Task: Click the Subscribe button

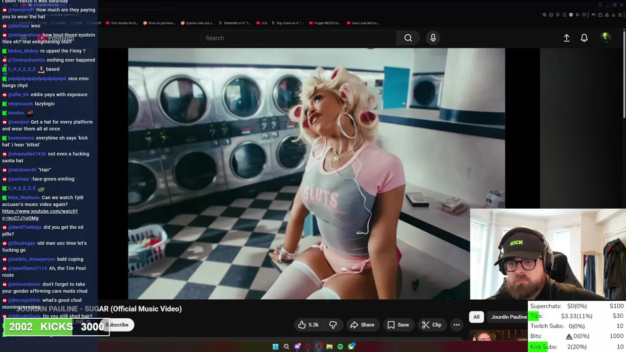Action: (x=117, y=325)
